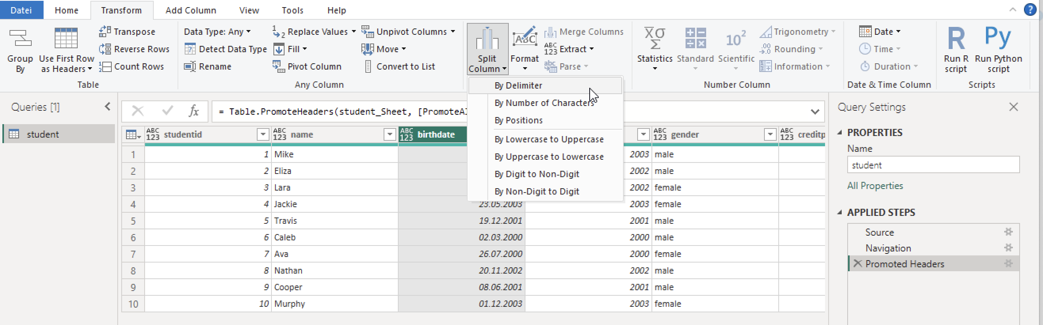Click the query Name input field
The width and height of the screenshot is (1043, 325).
pos(933,165)
